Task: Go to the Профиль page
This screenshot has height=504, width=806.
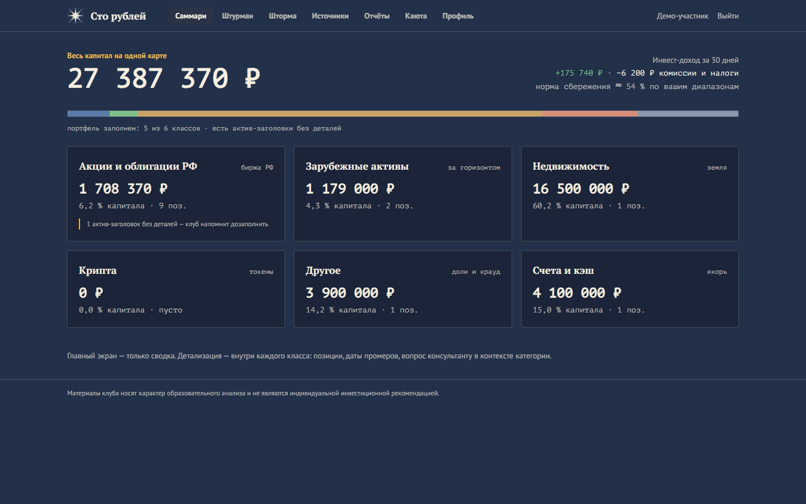Action: (x=458, y=16)
